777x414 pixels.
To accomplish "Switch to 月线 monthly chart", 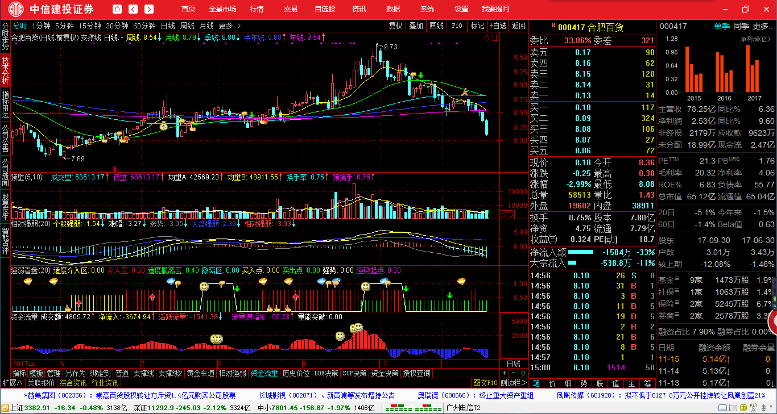I will (206, 26).
